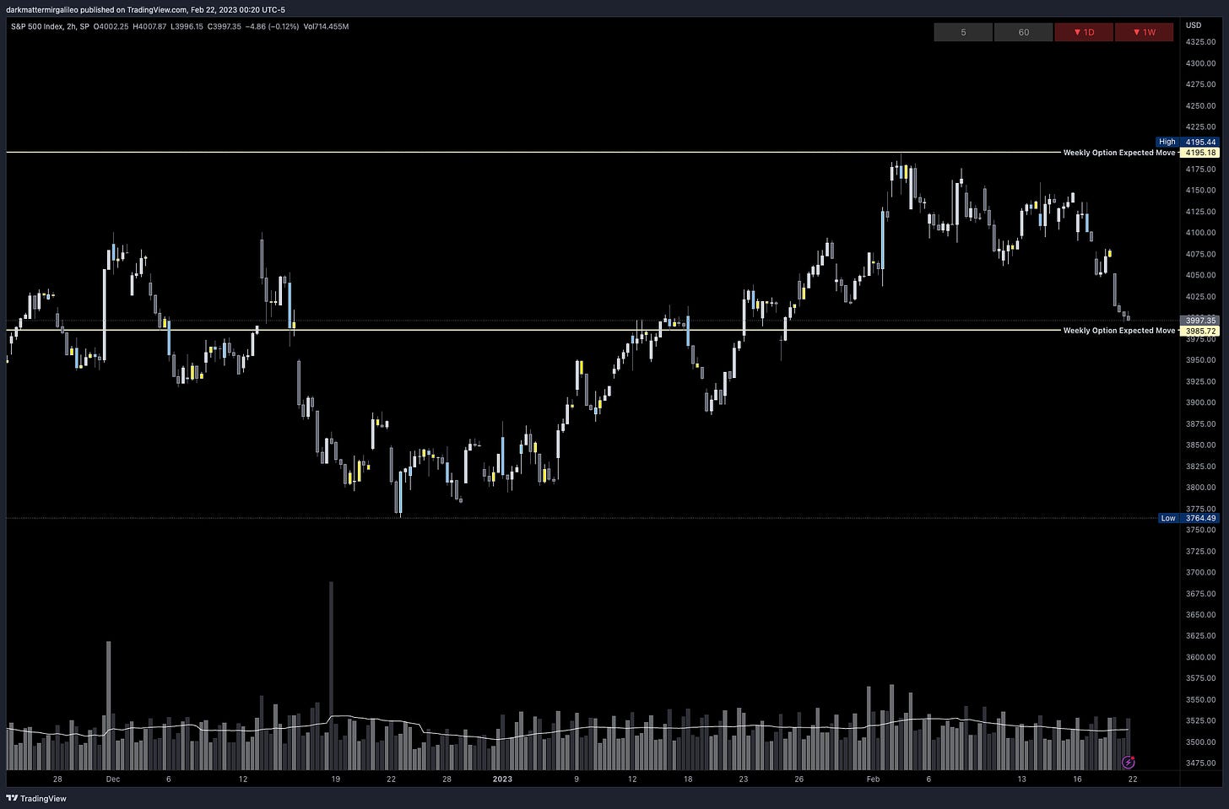Click the lightning bolt icon on the time axis
This screenshot has height=809, width=1229.
(1128, 763)
